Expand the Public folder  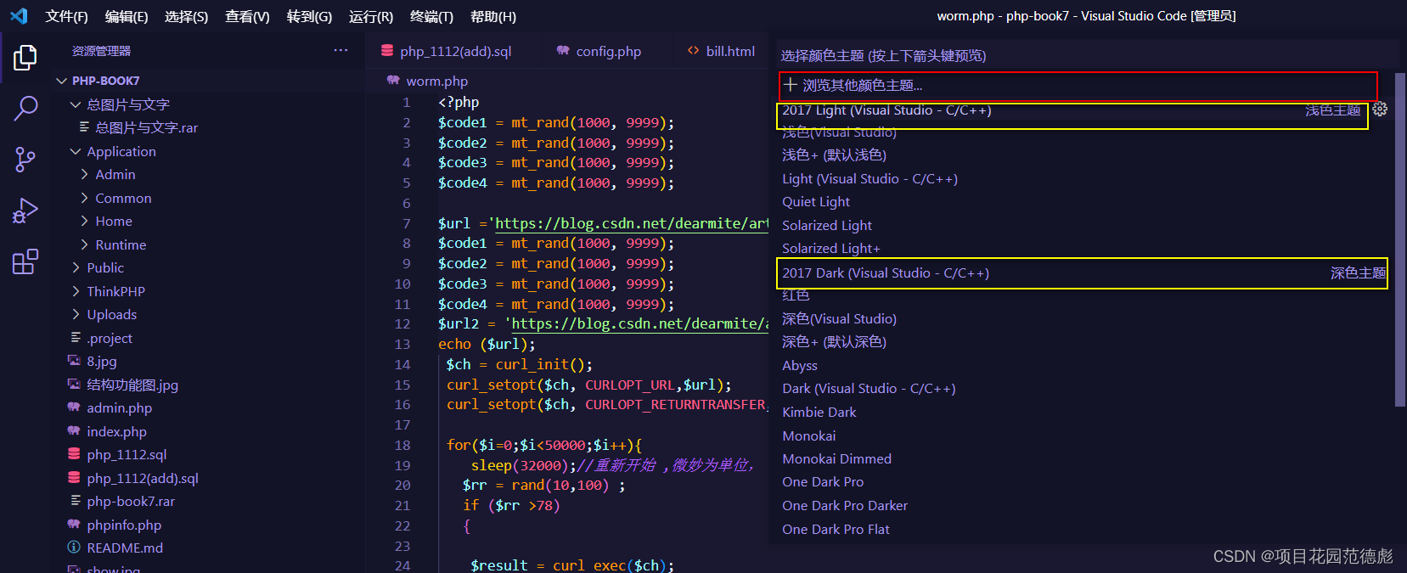point(76,267)
